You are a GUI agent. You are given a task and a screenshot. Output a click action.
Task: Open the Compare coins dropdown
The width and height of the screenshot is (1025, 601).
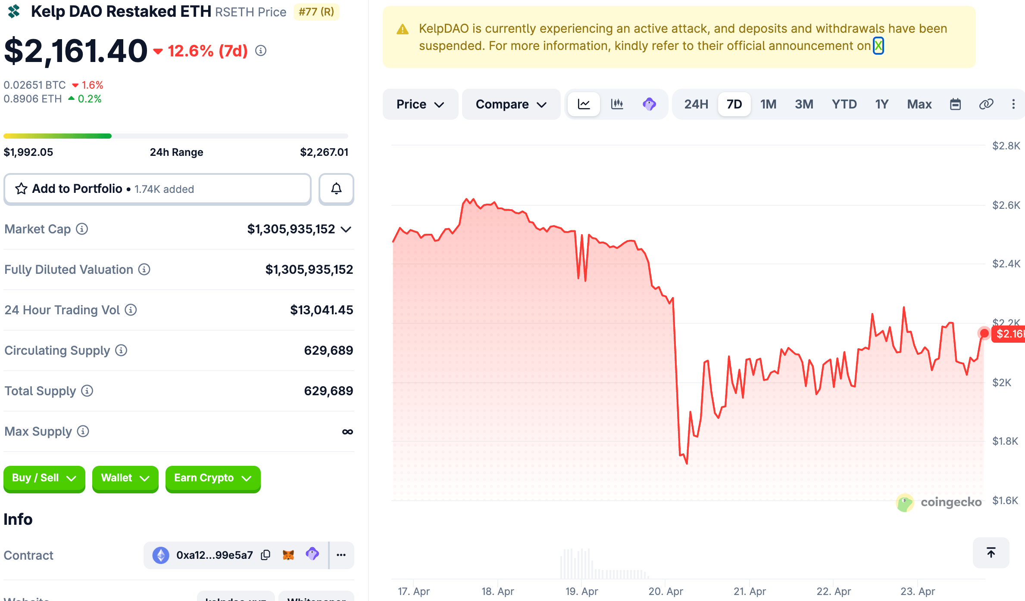[511, 104]
